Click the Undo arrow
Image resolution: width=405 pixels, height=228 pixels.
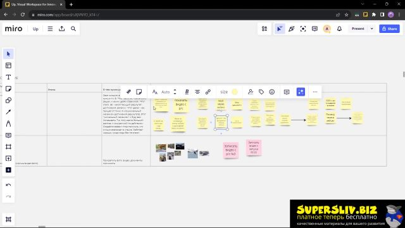8,185
